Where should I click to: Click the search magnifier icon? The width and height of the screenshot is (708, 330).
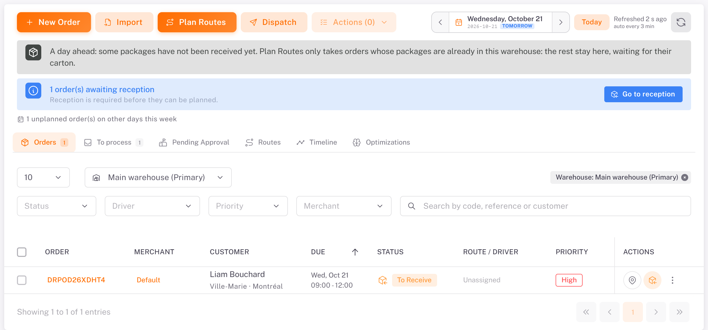coord(411,206)
